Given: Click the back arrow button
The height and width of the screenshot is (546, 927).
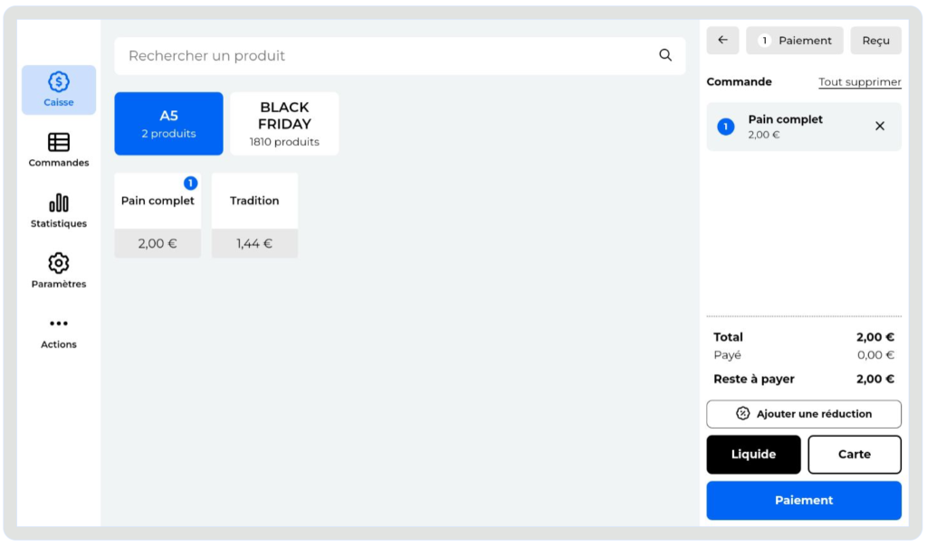Looking at the screenshot, I should pos(722,41).
